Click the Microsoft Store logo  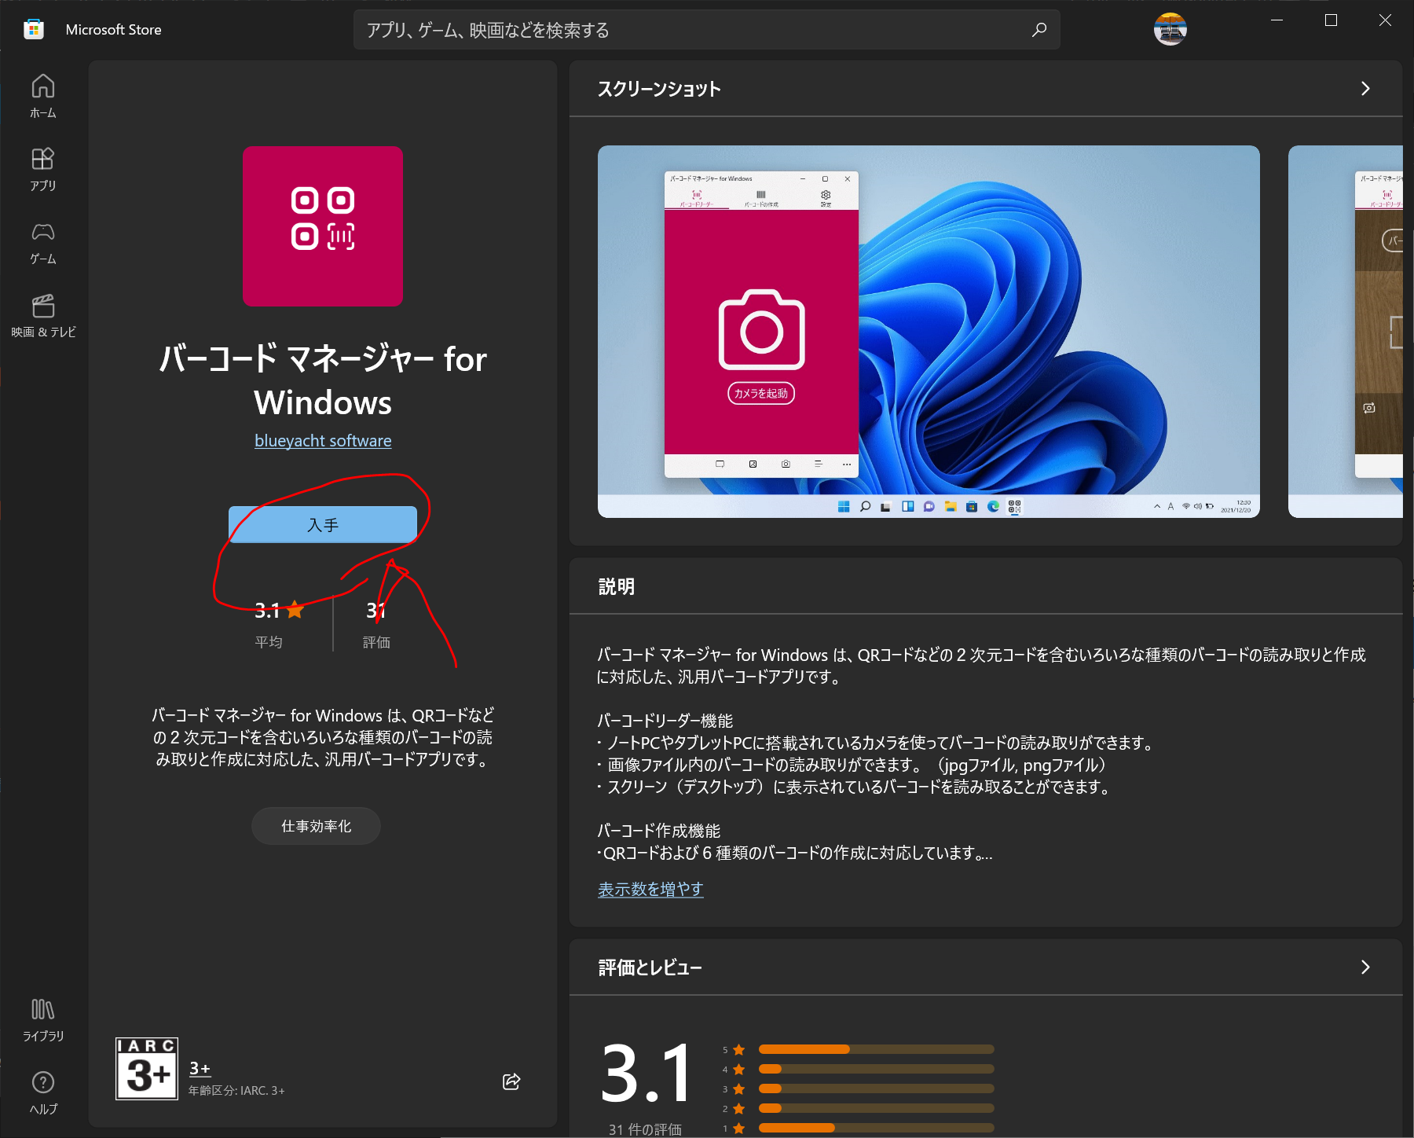tap(33, 28)
